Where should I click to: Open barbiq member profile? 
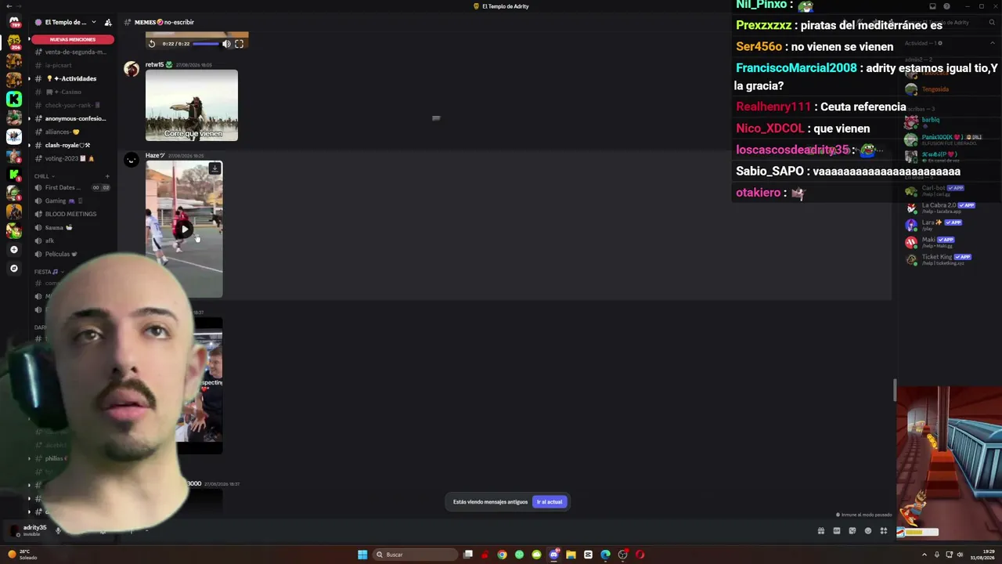point(930,121)
